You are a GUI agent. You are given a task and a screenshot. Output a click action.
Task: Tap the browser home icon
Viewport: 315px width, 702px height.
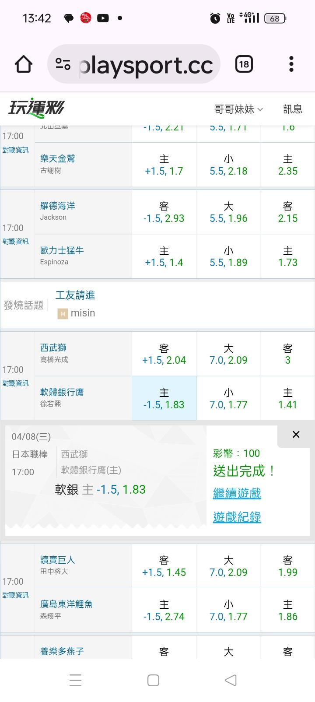pos(24,64)
